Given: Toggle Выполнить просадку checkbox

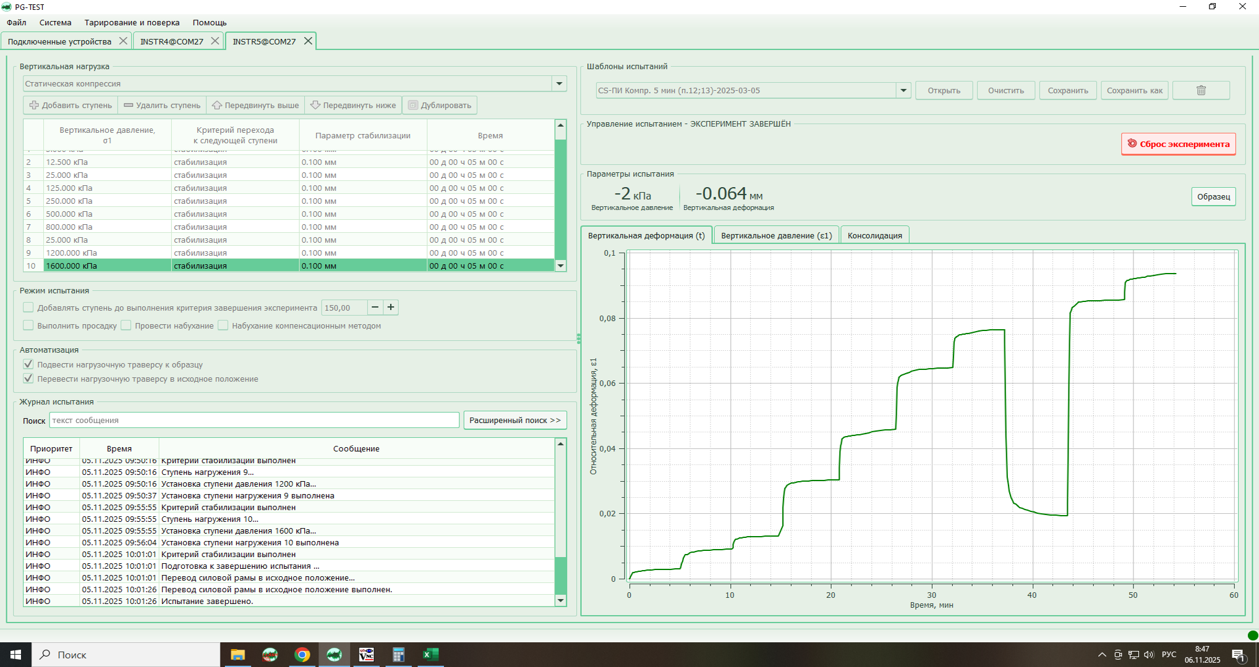Looking at the screenshot, I should point(28,325).
